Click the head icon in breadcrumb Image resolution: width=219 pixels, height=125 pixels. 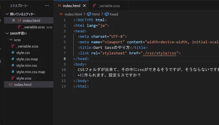tap(107, 14)
